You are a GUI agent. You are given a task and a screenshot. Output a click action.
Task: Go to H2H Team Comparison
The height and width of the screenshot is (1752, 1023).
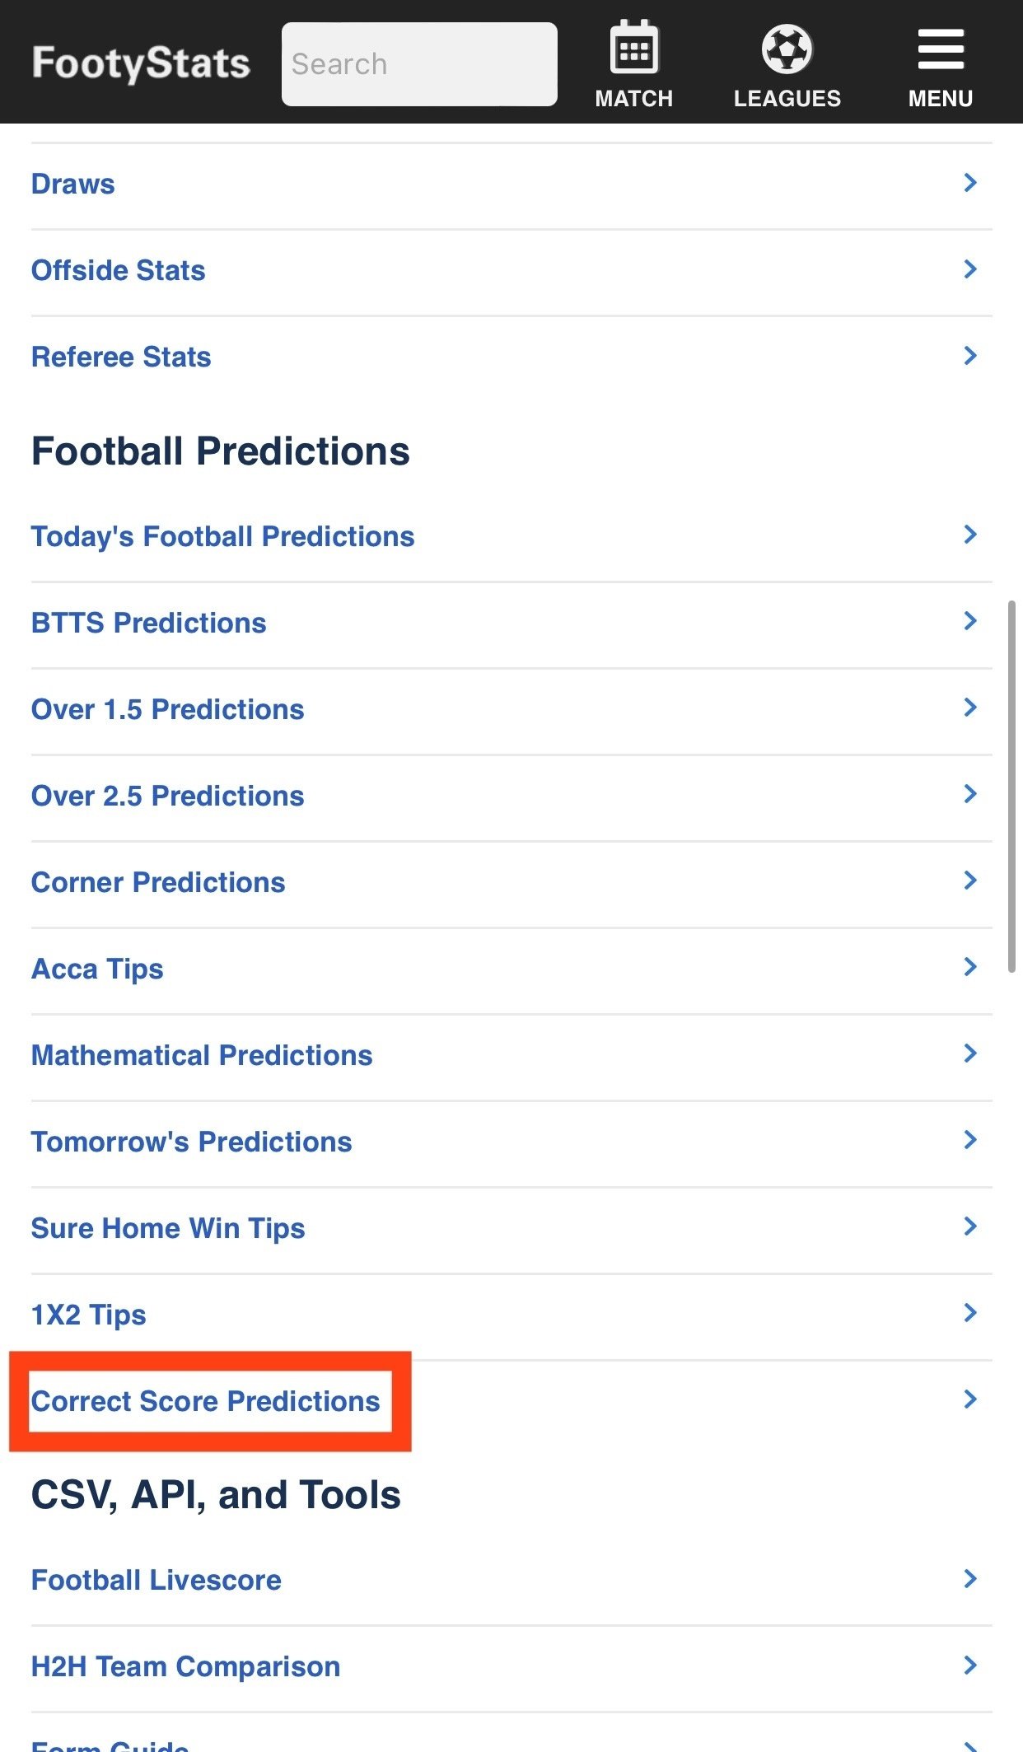(x=185, y=1666)
